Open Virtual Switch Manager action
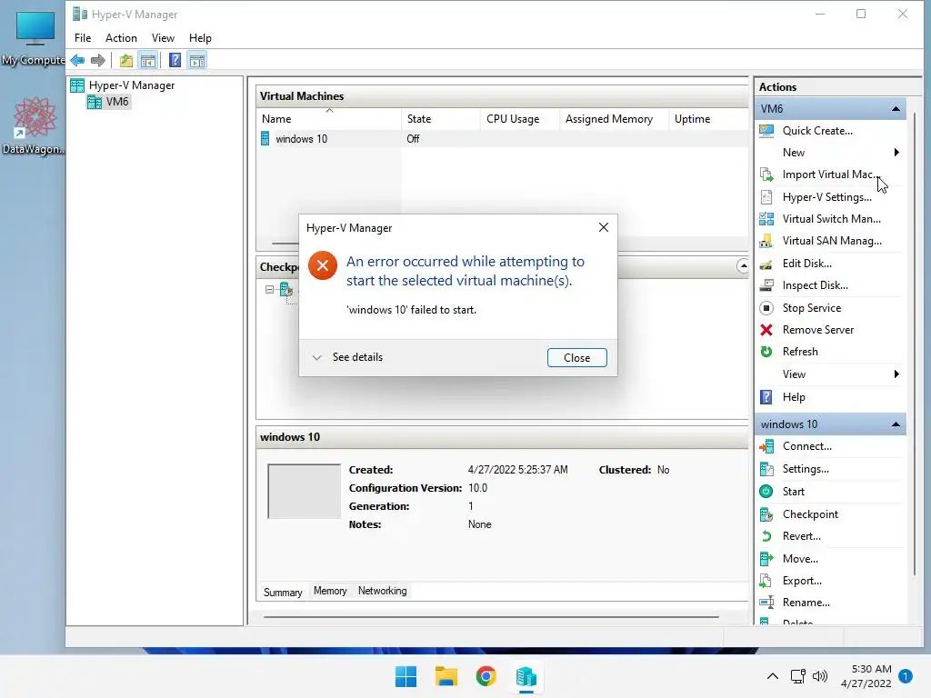931x698 pixels. click(x=831, y=219)
